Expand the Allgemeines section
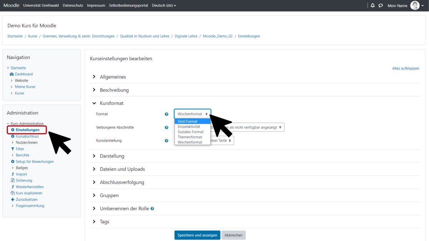This screenshot has width=429, height=241. coord(113,77)
